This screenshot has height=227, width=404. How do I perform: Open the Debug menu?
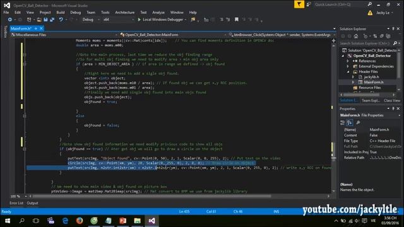pos(76,13)
